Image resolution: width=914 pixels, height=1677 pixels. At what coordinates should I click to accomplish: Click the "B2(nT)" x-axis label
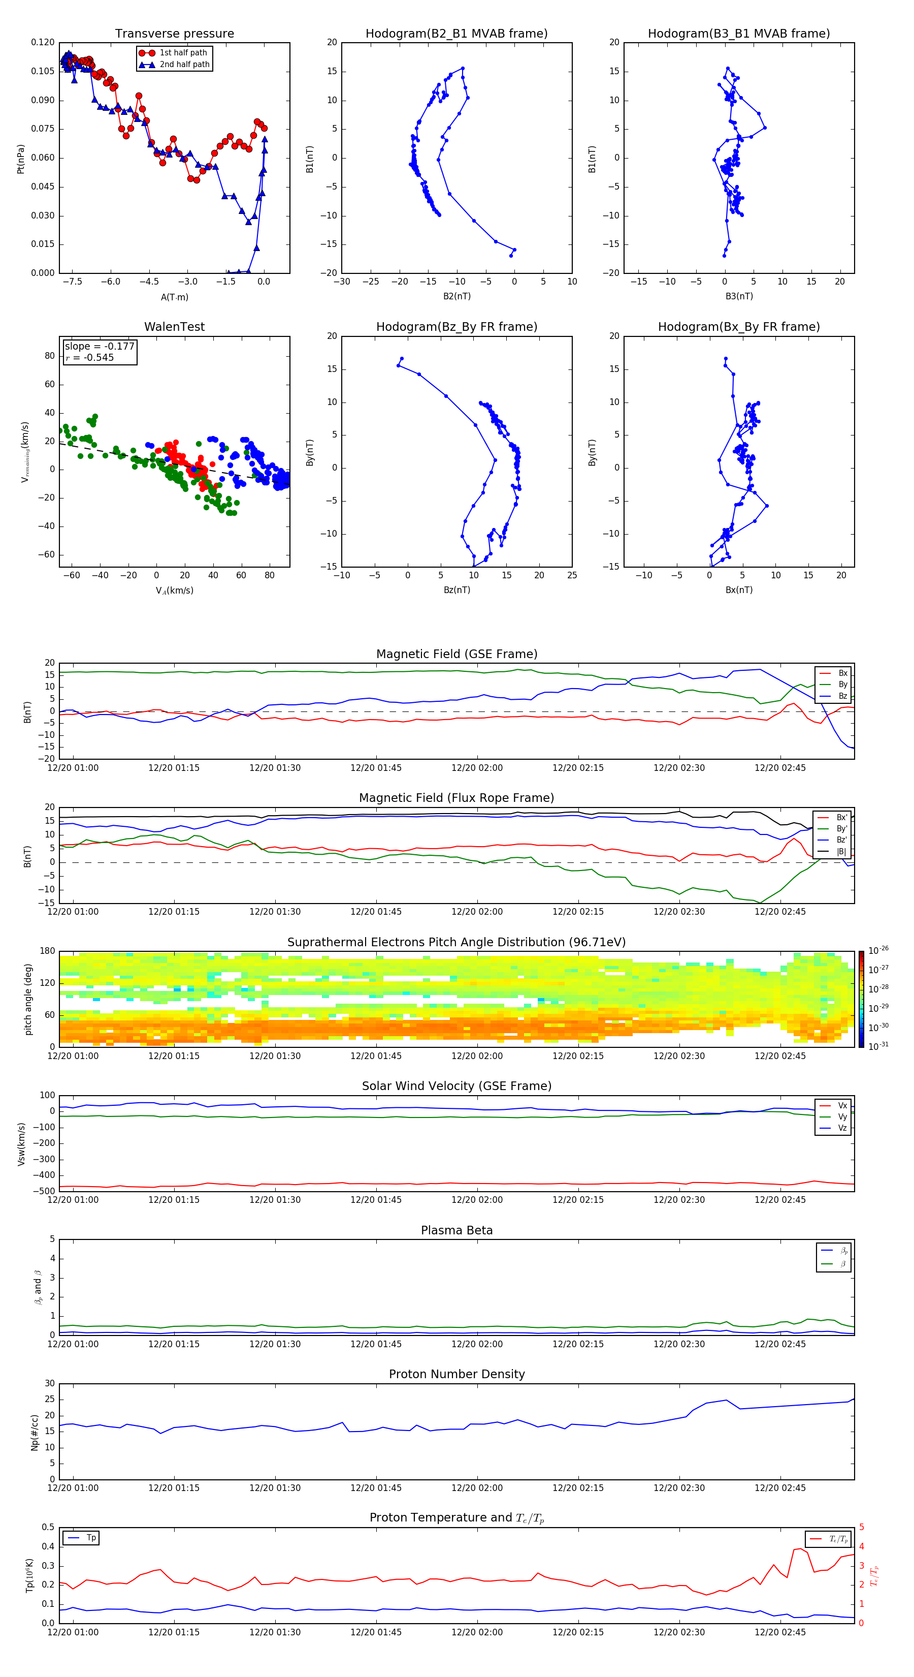coord(456,296)
